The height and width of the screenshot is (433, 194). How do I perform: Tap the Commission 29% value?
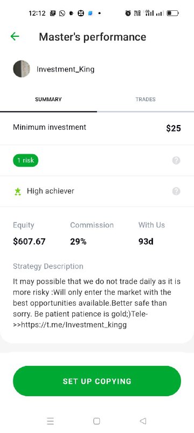78,241
